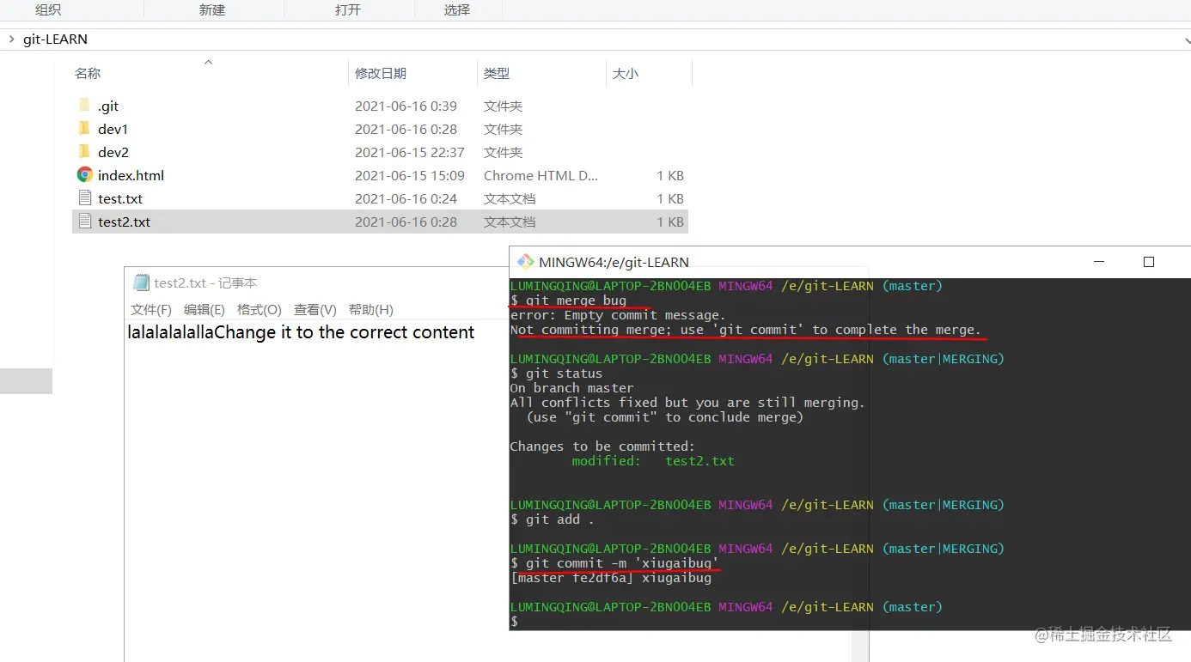This screenshot has height=662, width=1191.
Task: Click the Chrome icon beside index.html
Action: tap(84, 175)
